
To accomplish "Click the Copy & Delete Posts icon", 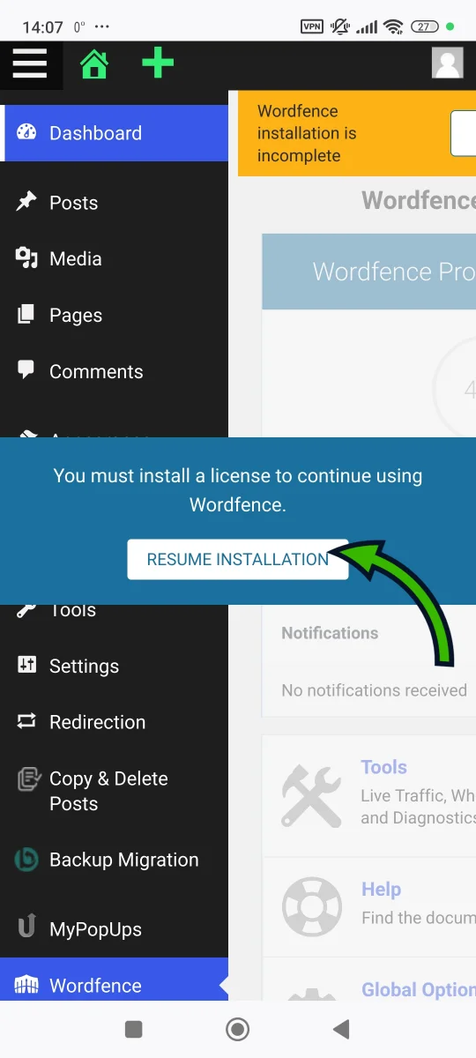I will coord(27,779).
